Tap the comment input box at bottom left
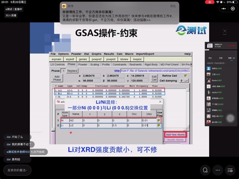The width and height of the screenshot is (239, 179). pyautogui.click(x=17, y=170)
